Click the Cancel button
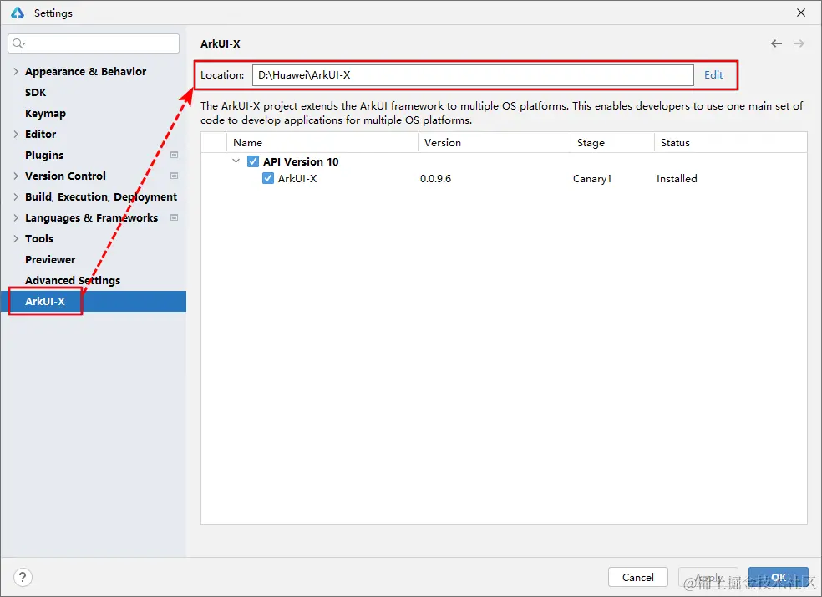 (638, 577)
